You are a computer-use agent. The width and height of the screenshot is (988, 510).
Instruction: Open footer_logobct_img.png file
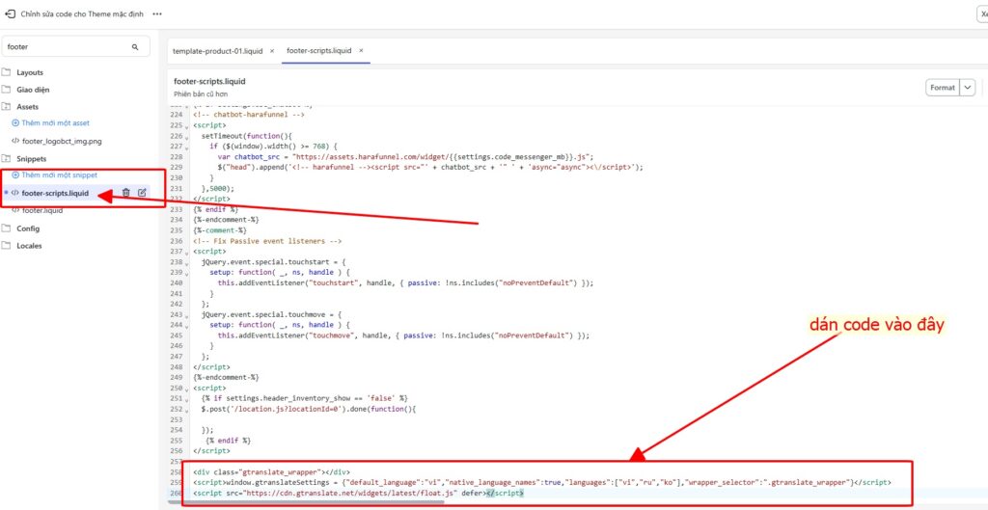(62, 141)
